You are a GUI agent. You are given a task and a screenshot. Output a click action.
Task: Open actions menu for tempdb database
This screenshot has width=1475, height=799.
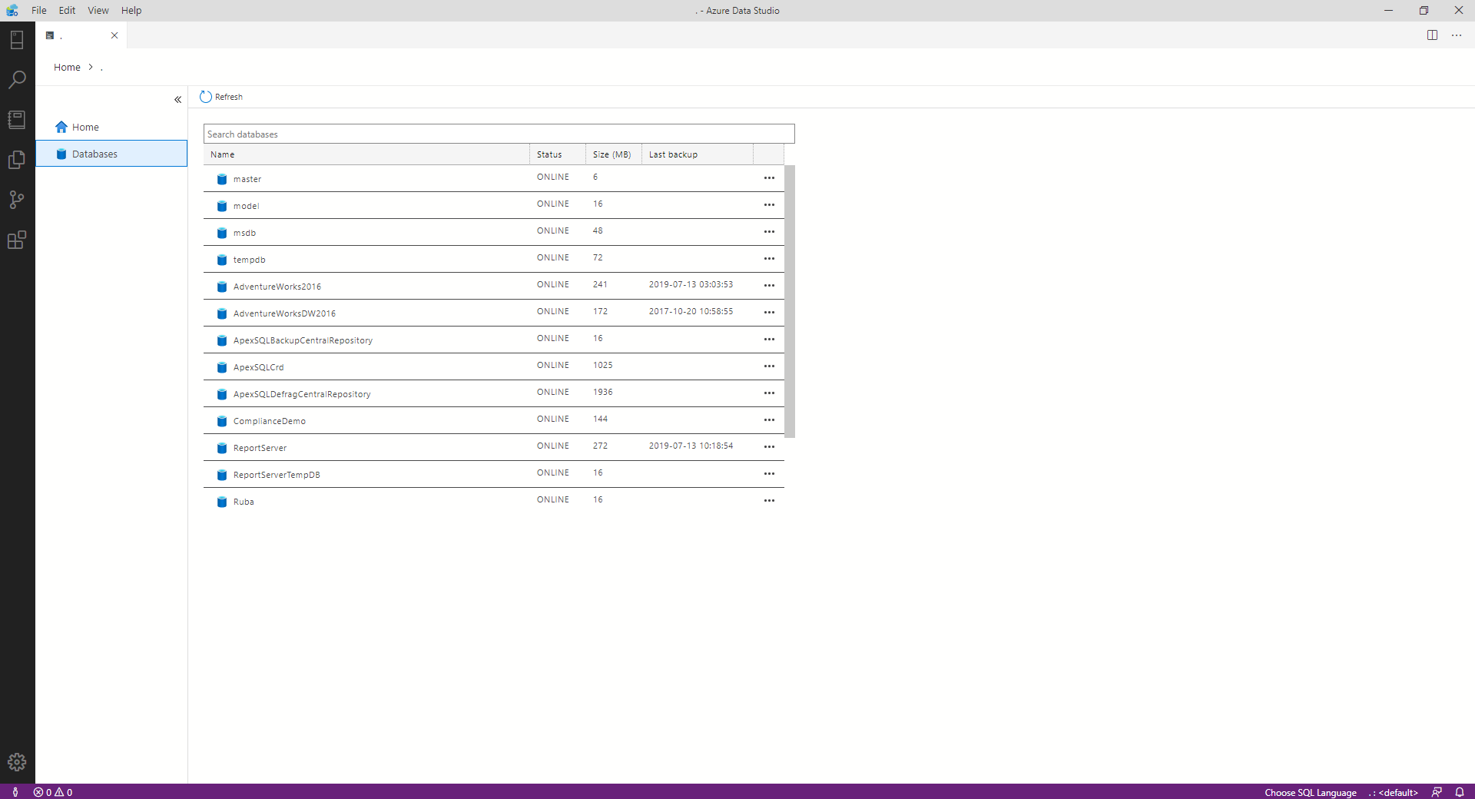tap(769, 259)
